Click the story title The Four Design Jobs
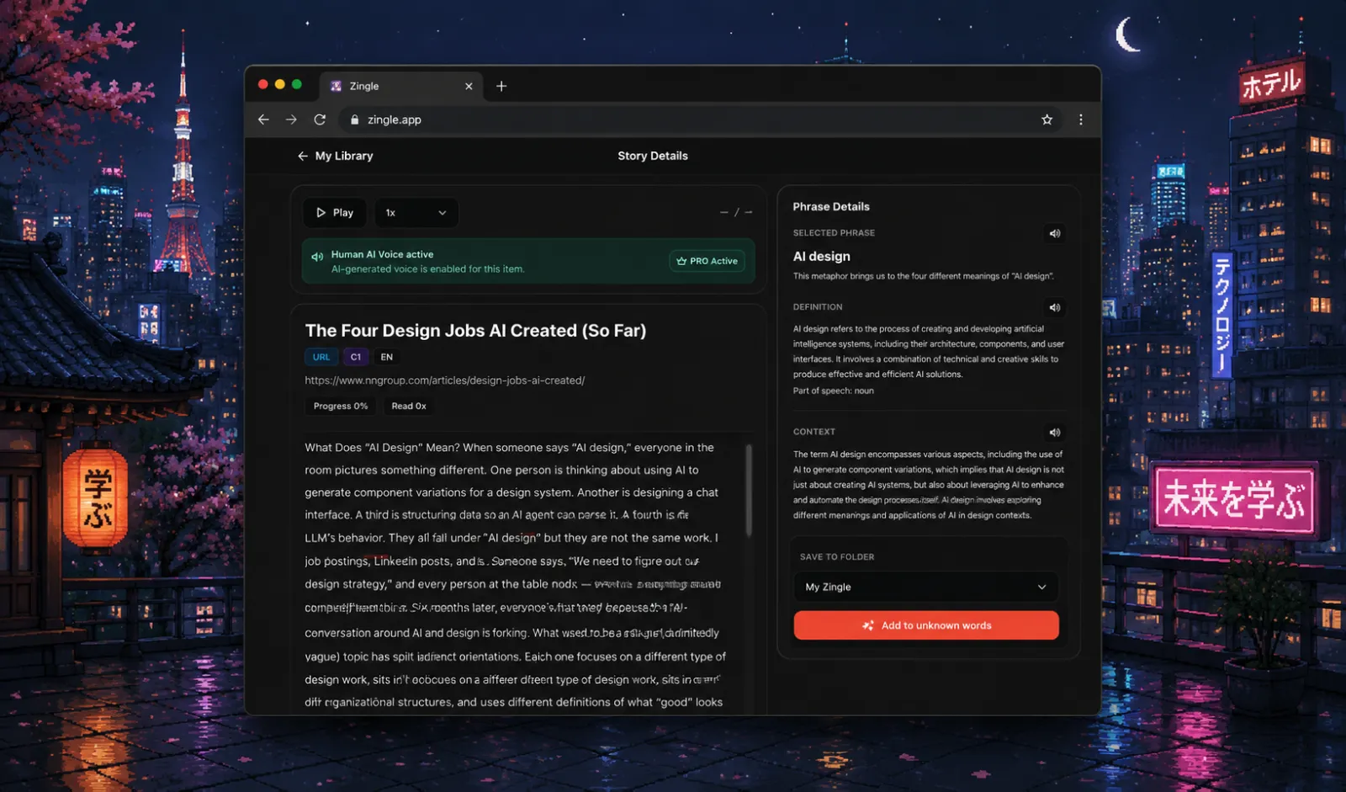 pyautogui.click(x=475, y=331)
